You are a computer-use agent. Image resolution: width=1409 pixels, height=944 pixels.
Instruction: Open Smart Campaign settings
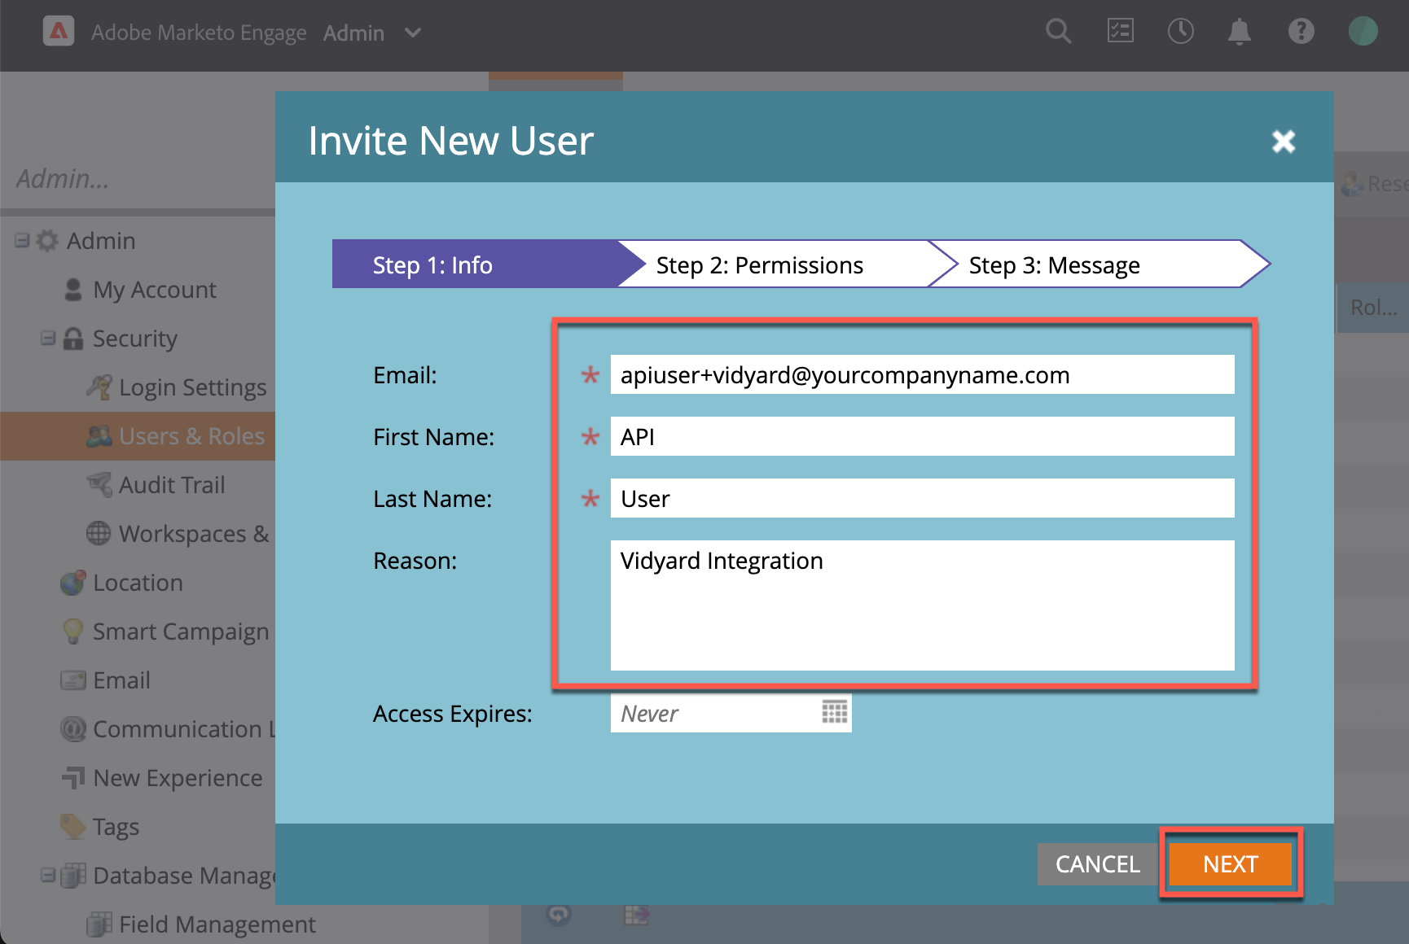[181, 632]
